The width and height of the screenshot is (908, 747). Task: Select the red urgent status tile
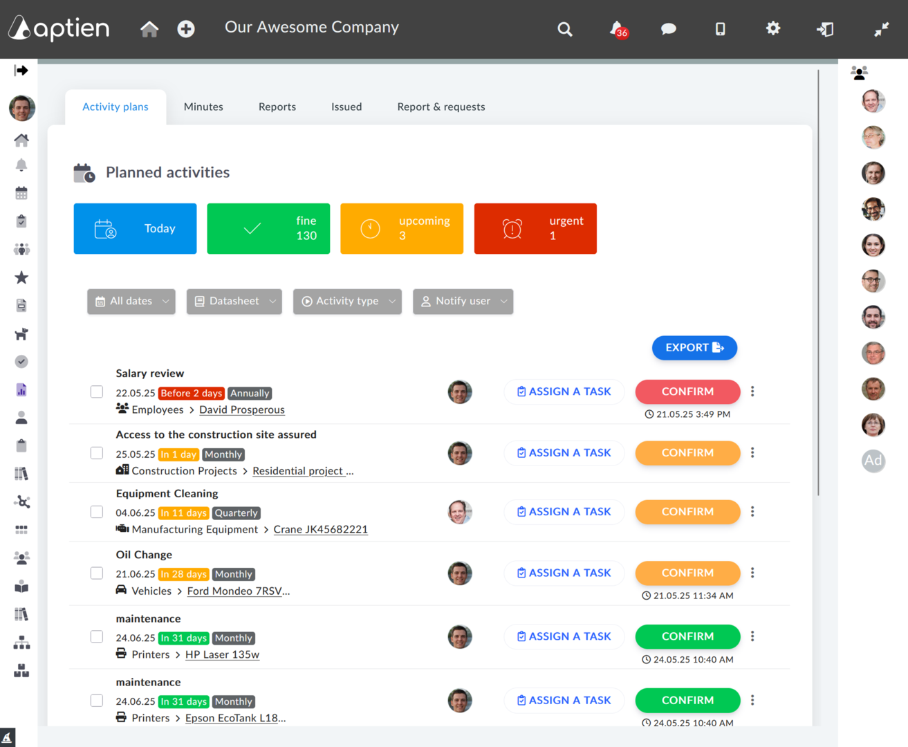click(x=535, y=228)
